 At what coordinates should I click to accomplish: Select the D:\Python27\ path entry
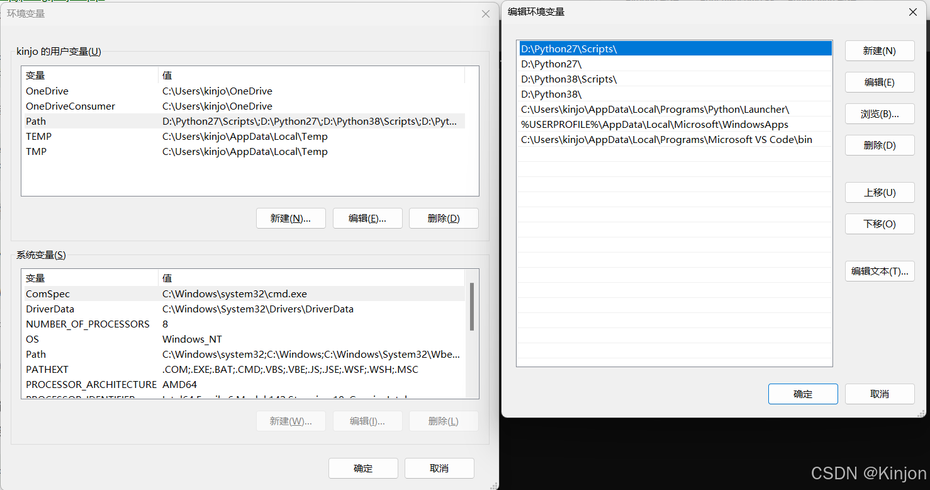point(675,64)
